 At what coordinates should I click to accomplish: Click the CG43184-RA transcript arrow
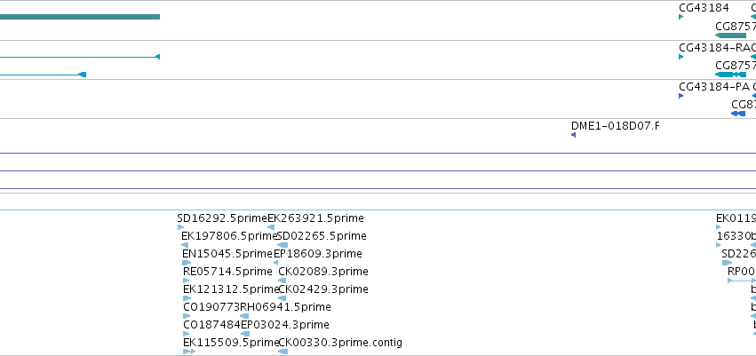[680, 57]
